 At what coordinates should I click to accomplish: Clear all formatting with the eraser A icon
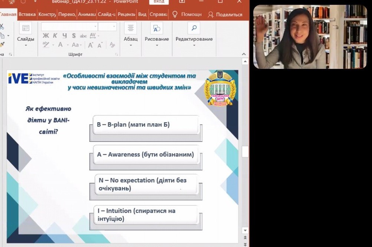(x=112, y=44)
